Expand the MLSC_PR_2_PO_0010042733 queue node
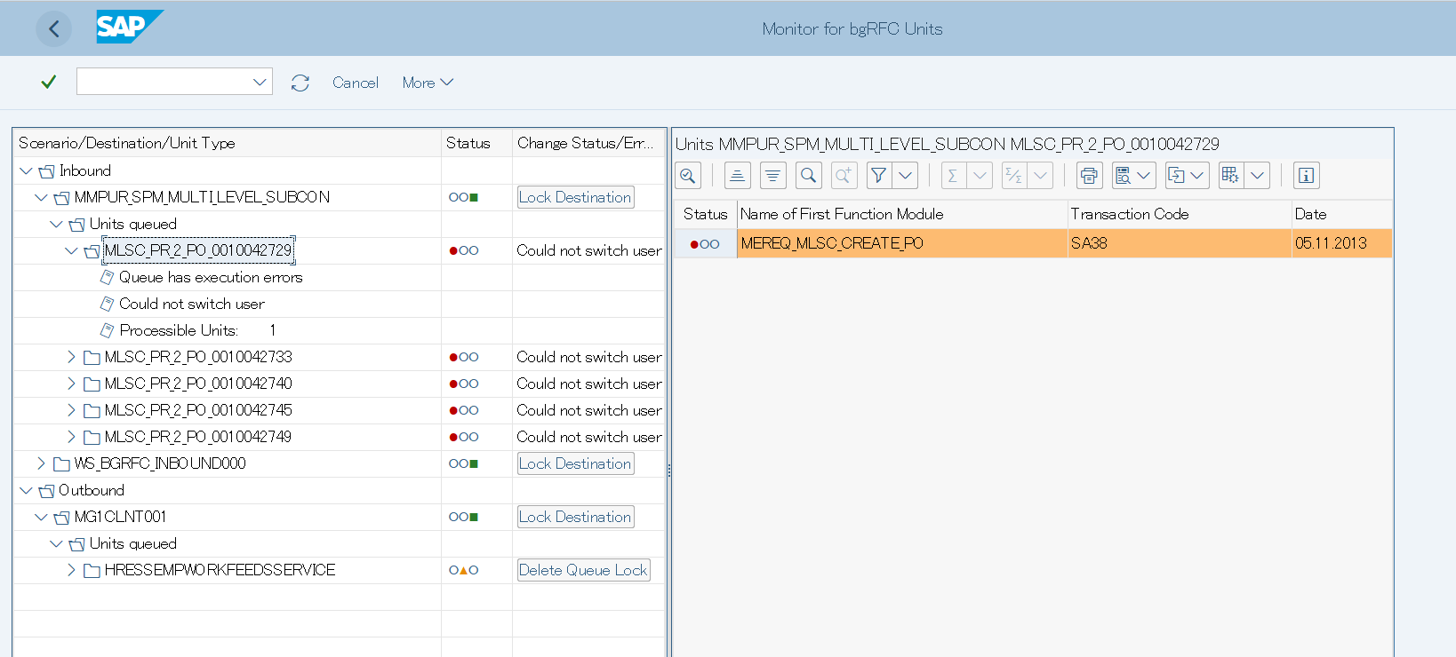Screen dimensions: 1456x657 (71, 357)
